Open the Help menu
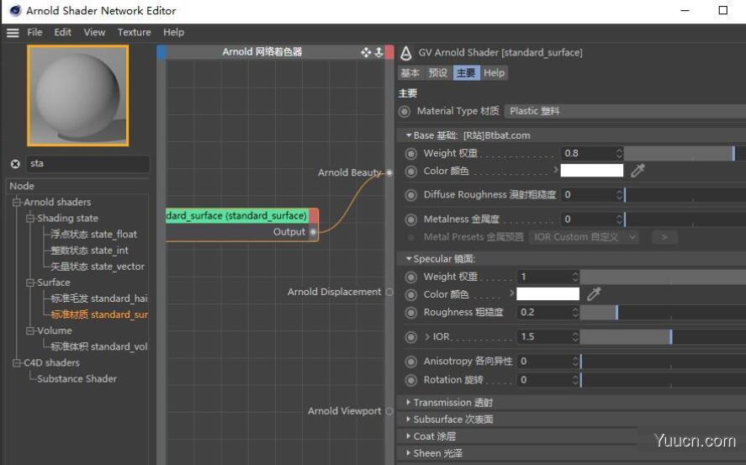The width and height of the screenshot is (746, 465). tap(173, 32)
